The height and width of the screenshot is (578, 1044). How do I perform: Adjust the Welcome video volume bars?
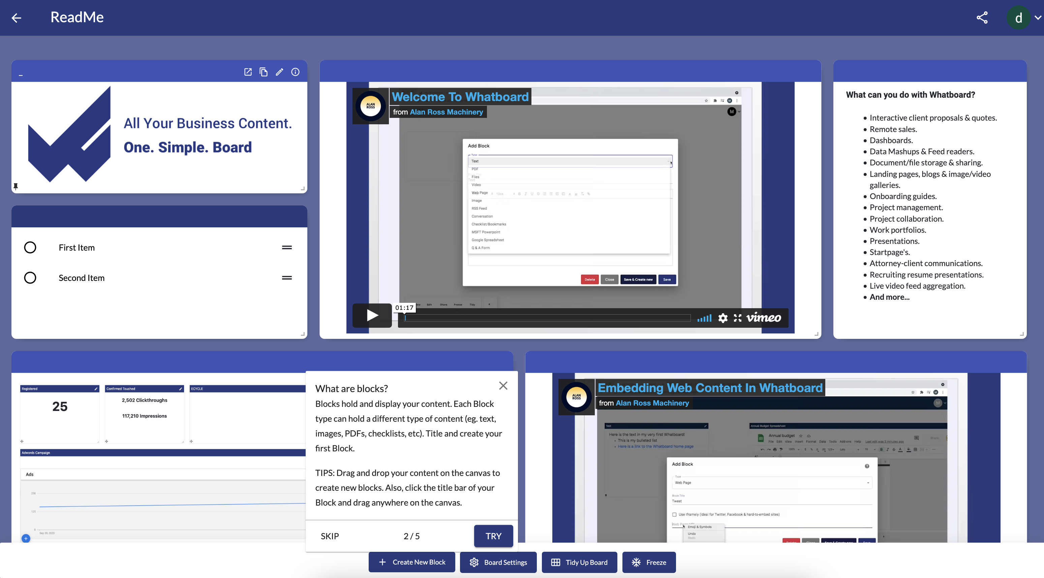click(704, 318)
